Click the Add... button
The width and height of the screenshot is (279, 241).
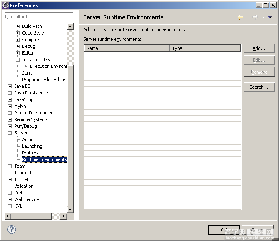(x=259, y=48)
